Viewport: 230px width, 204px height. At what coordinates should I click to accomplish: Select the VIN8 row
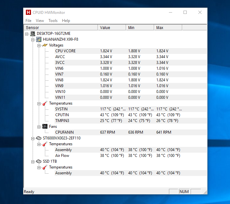pyautogui.click(x=131, y=80)
